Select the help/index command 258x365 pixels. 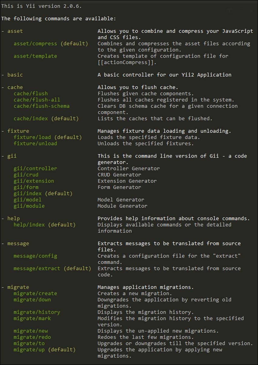point(29,224)
